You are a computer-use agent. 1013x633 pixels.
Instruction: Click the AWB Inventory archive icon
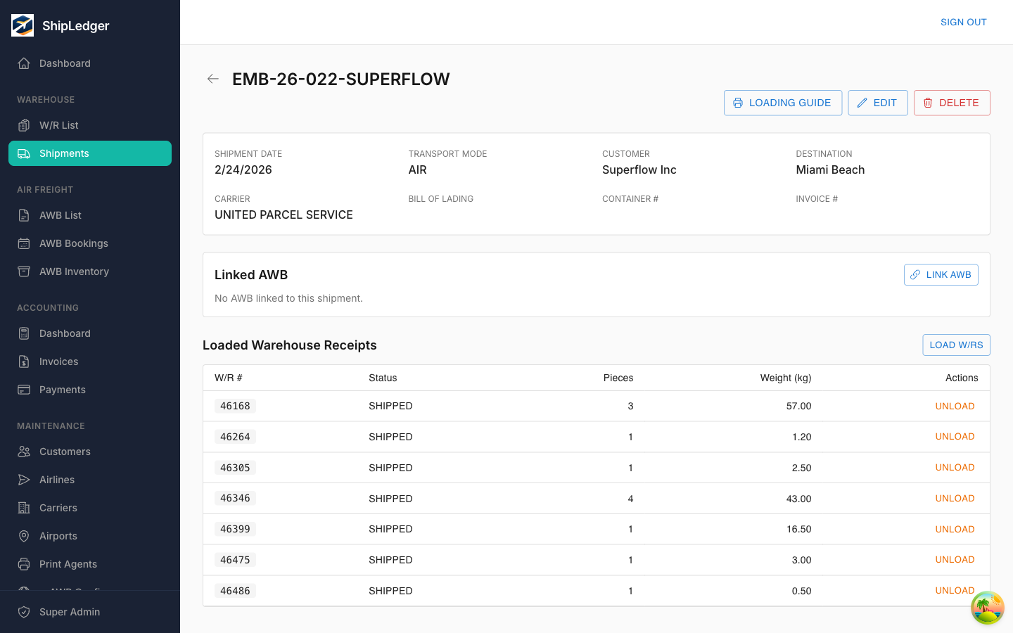[x=24, y=271]
